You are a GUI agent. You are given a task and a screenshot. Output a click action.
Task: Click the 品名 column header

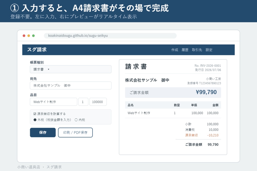click(x=131, y=105)
